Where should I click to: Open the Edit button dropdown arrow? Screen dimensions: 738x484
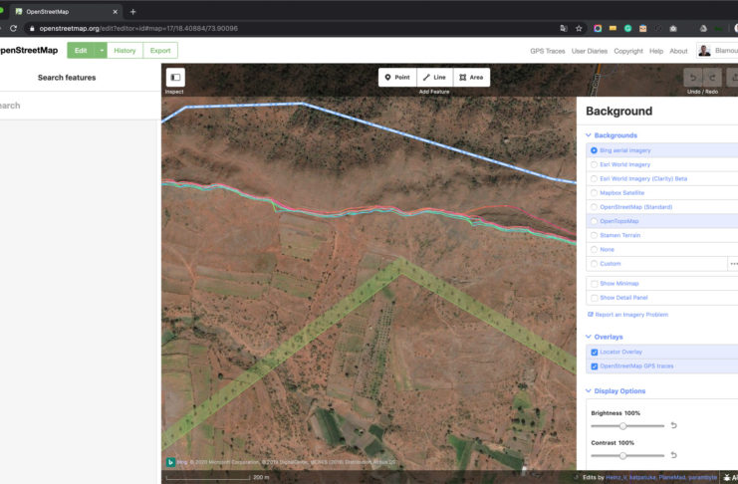point(101,50)
